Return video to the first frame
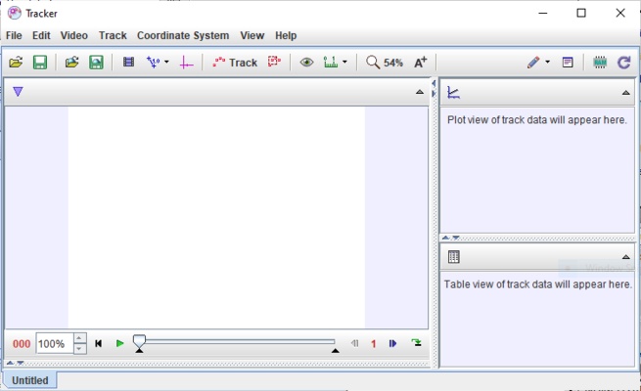Screen dimensions: 641x391 coord(98,344)
